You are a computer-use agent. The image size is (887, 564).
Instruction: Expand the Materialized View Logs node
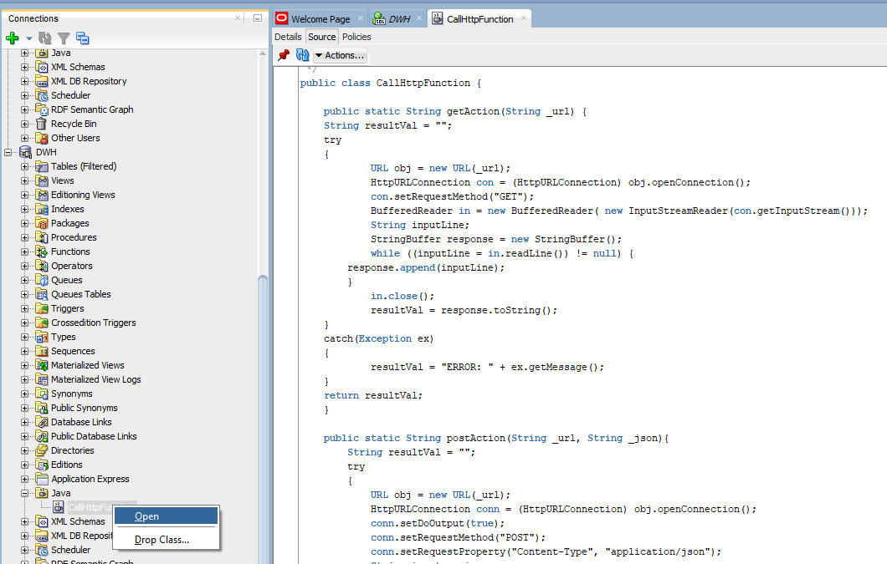tap(24, 380)
